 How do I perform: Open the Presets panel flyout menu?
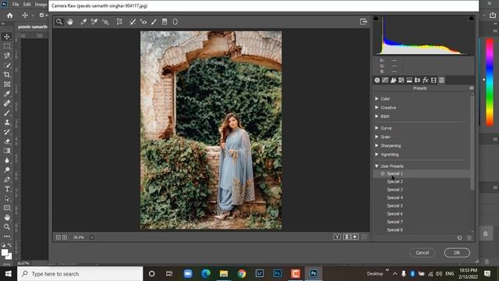(471, 88)
